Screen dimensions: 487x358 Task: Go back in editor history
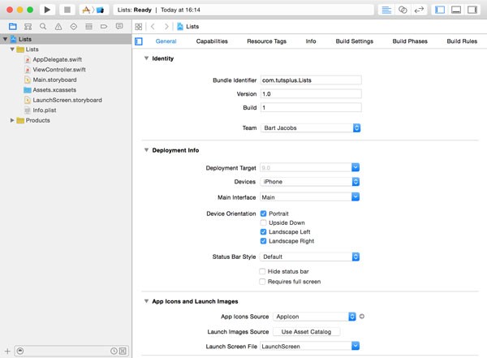[x=153, y=27]
